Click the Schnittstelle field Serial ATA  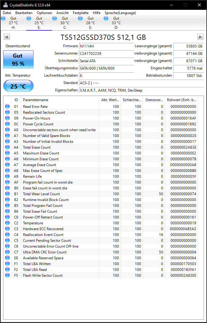[x=106, y=61]
